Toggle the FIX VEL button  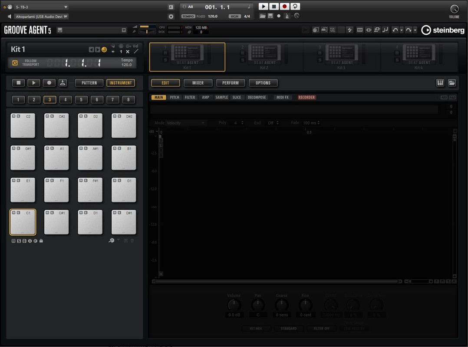pyautogui.click(x=333, y=30)
